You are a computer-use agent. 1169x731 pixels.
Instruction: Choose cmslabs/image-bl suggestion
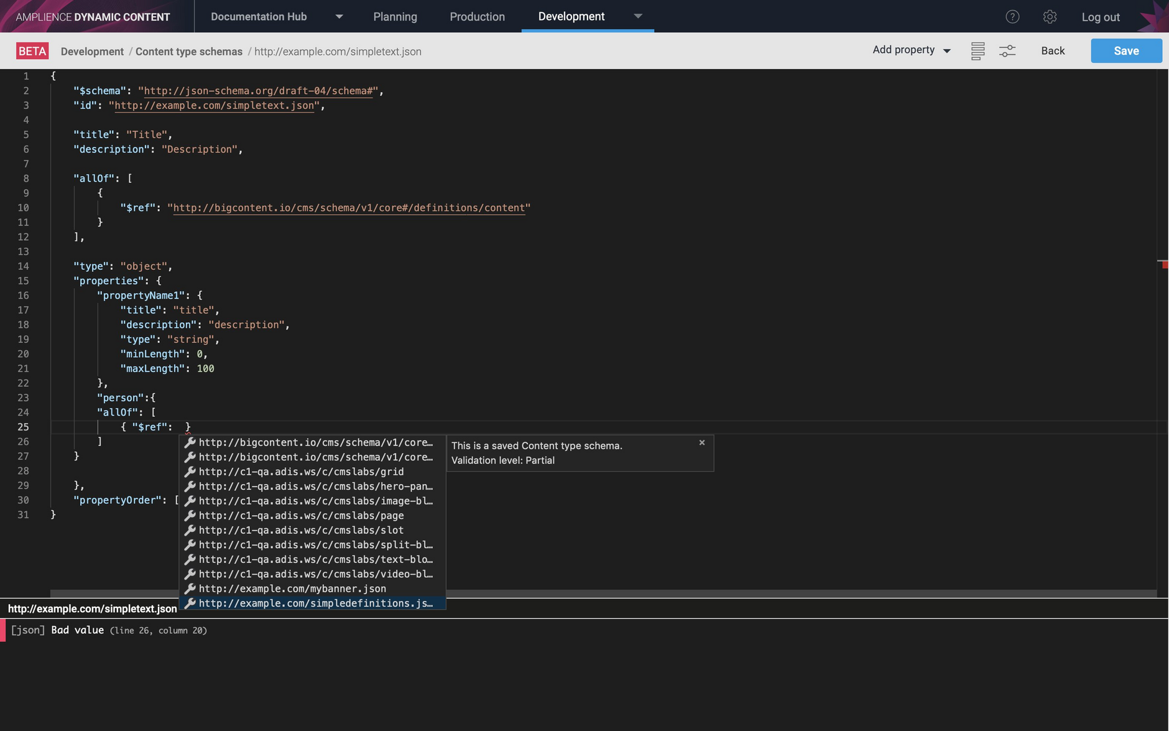pos(312,501)
